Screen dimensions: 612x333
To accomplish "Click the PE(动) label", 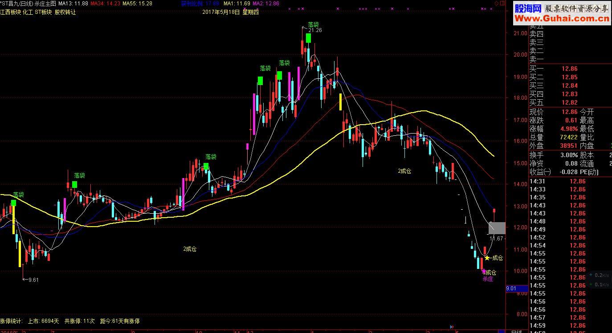I will click(589, 172).
